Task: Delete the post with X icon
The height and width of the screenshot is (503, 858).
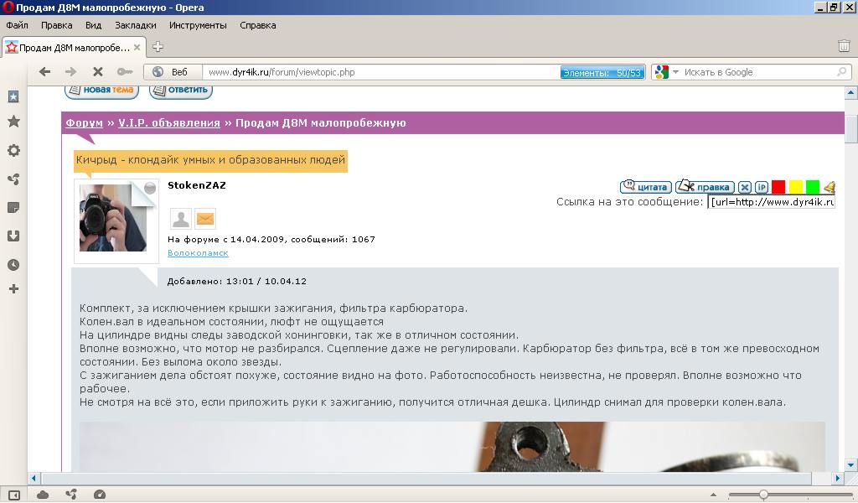Action: click(x=745, y=187)
